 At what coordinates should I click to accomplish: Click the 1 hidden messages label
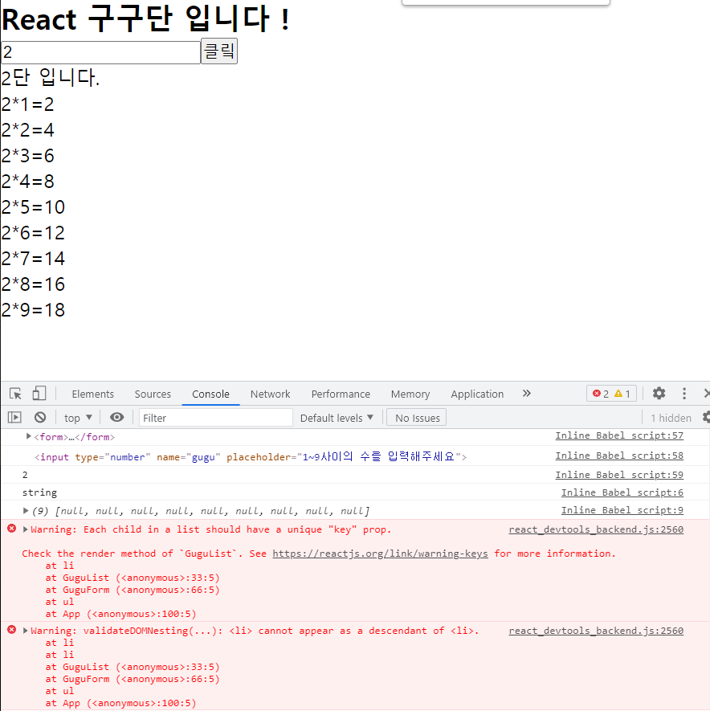671,418
